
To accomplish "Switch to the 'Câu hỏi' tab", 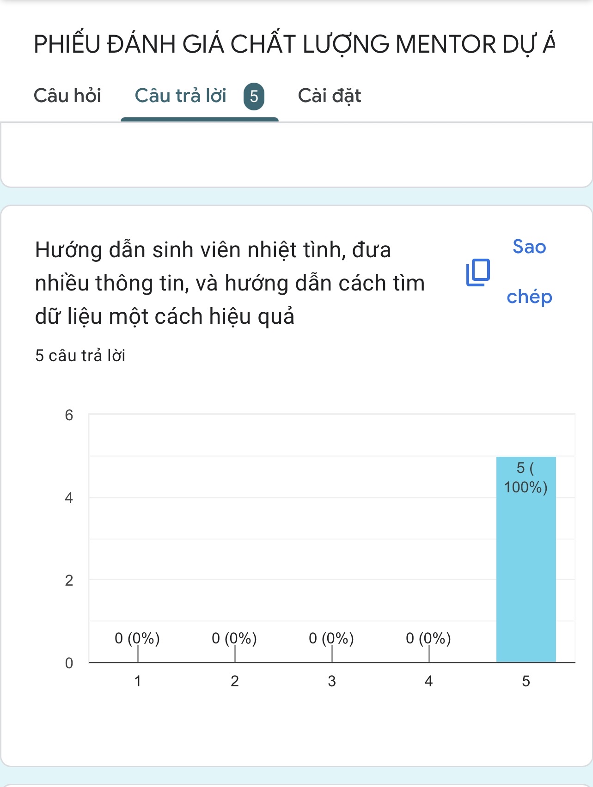I will [x=67, y=96].
